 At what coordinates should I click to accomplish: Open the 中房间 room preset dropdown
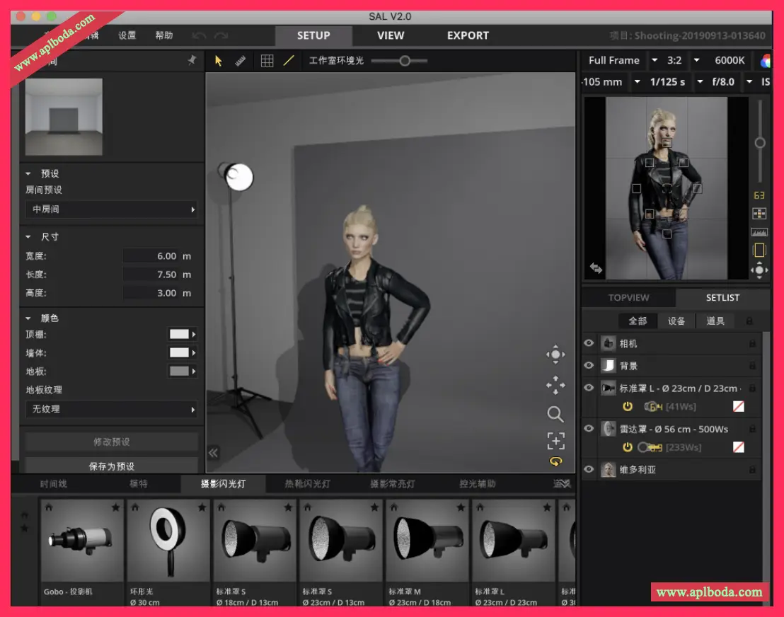point(112,209)
